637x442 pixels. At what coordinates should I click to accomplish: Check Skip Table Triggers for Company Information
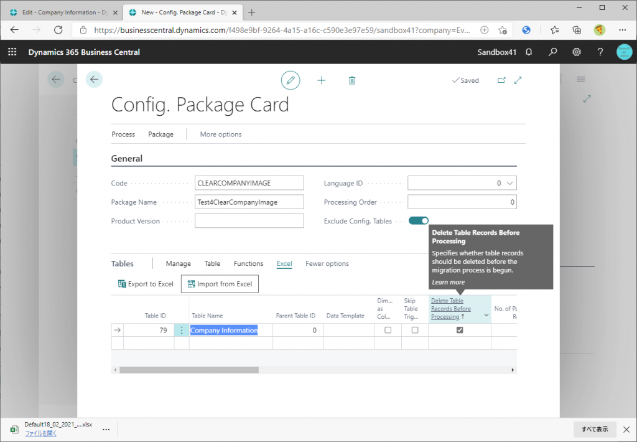(415, 330)
